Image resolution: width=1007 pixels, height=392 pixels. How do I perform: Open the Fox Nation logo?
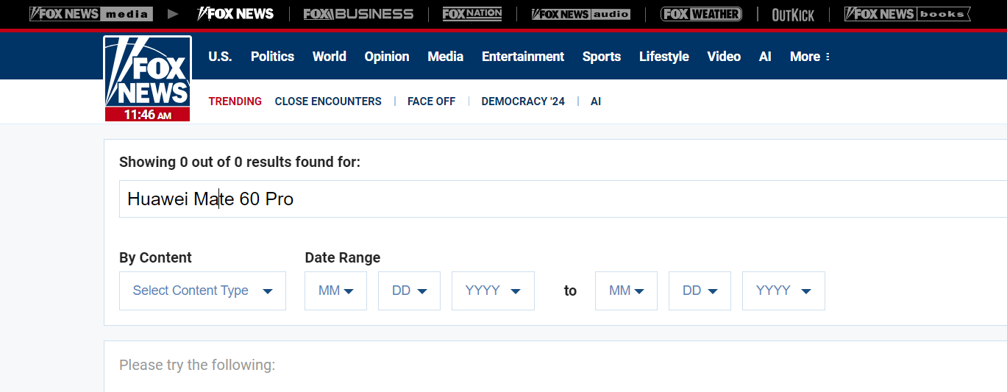(x=472, y=14)
